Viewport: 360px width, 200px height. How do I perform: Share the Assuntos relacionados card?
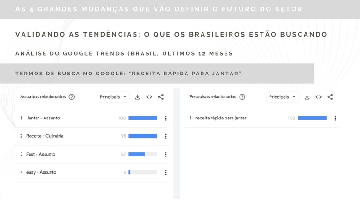click(161, 97)
